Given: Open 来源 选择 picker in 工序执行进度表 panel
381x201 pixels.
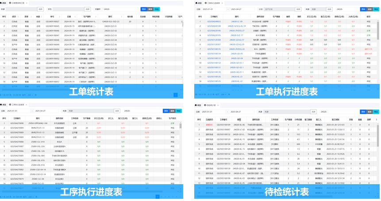Looking at the screenshot, I should click(x=117, y=111).
